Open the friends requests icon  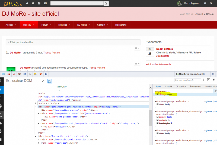tap(39, 3)
